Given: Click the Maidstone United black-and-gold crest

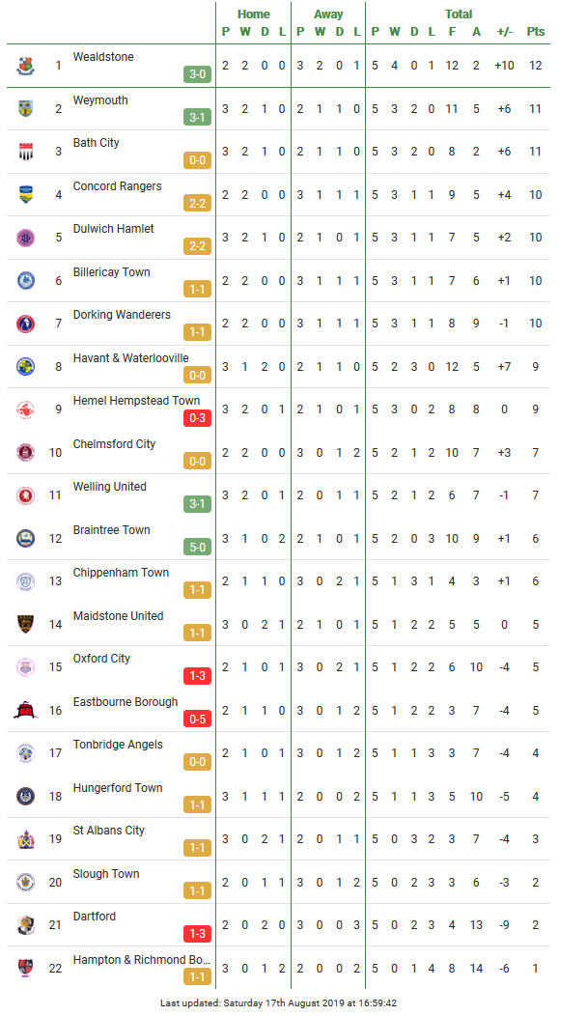Looking at the screenshot, I should (25, 624).
